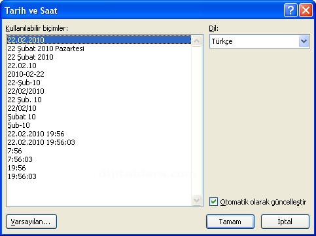
Task: Click the Varsayılan... button
Action: click(x=31, y=222)
